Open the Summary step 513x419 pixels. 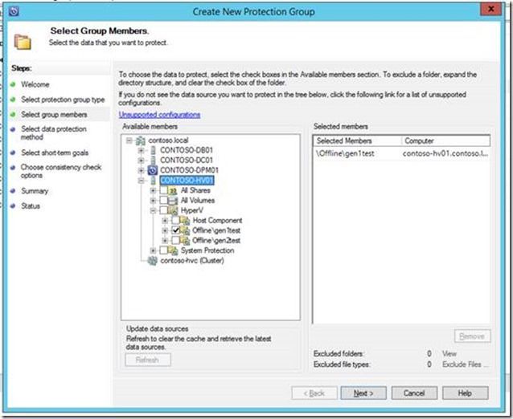pos(35,191)
